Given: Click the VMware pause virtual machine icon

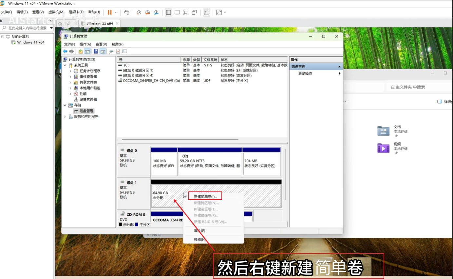Looking at the screenshot, I should click(109, 12).
